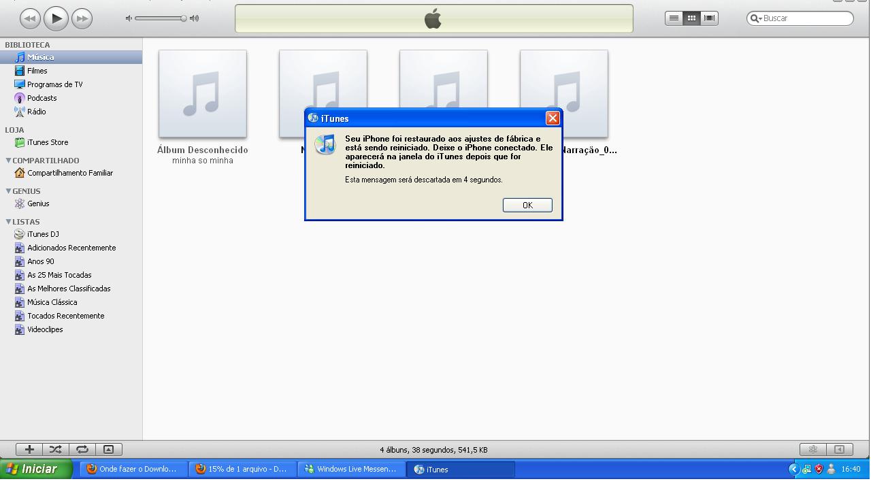This screenshot has width=871, height=490.
Task: Close the iTunes restore dialog
Action: 553,118
